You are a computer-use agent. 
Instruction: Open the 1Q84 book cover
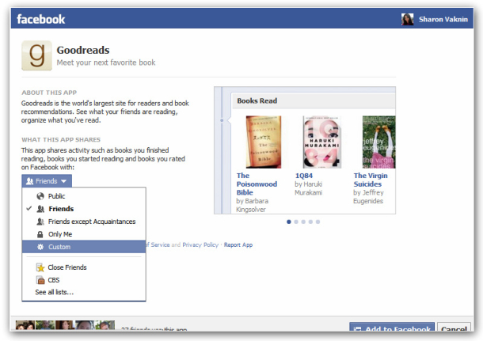(322, 142)
